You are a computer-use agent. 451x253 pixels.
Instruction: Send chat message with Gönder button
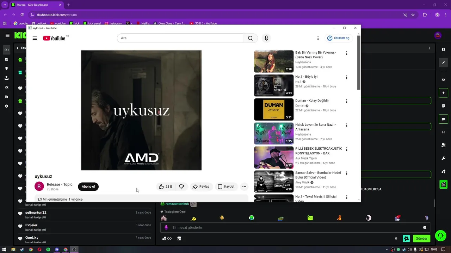click(x=421, y=238)
